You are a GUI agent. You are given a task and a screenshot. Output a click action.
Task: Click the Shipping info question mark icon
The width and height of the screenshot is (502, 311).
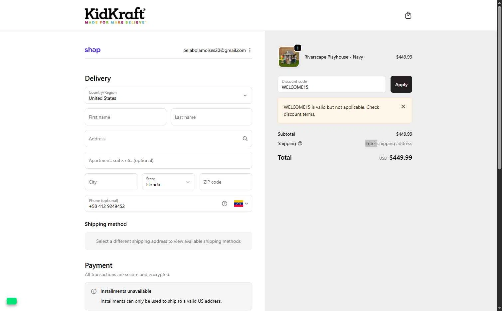(x=300, y=143)
